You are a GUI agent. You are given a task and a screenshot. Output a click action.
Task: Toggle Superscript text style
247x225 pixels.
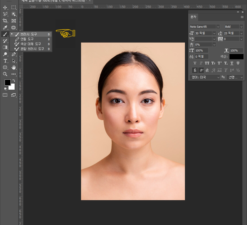[x=220, y=63]
